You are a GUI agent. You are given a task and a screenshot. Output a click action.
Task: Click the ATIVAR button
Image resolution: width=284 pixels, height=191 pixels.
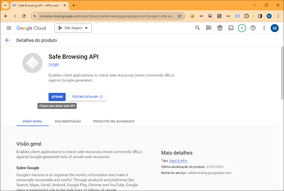57,97
